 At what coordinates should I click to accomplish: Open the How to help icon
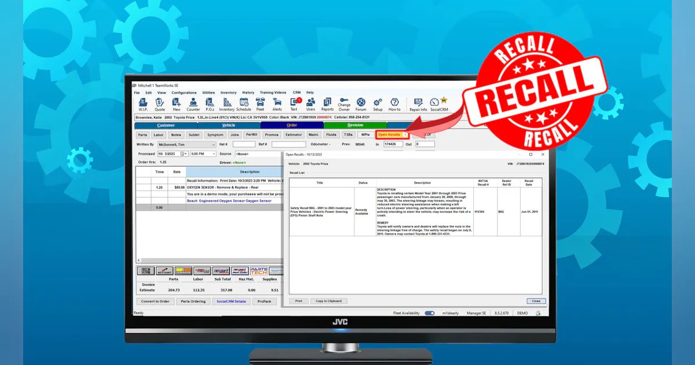tap(394, 104)
